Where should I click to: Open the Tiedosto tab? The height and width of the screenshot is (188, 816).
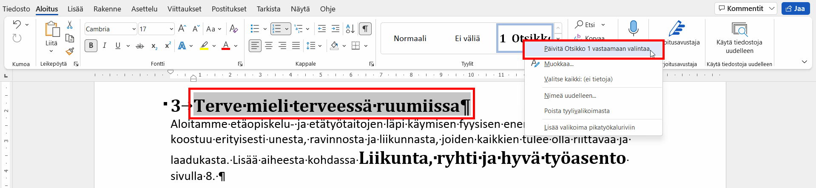(16, 8)
